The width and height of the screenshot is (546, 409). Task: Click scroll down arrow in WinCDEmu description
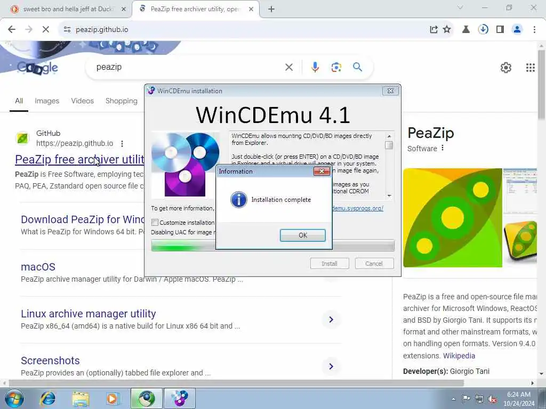[x=389, y=195]
